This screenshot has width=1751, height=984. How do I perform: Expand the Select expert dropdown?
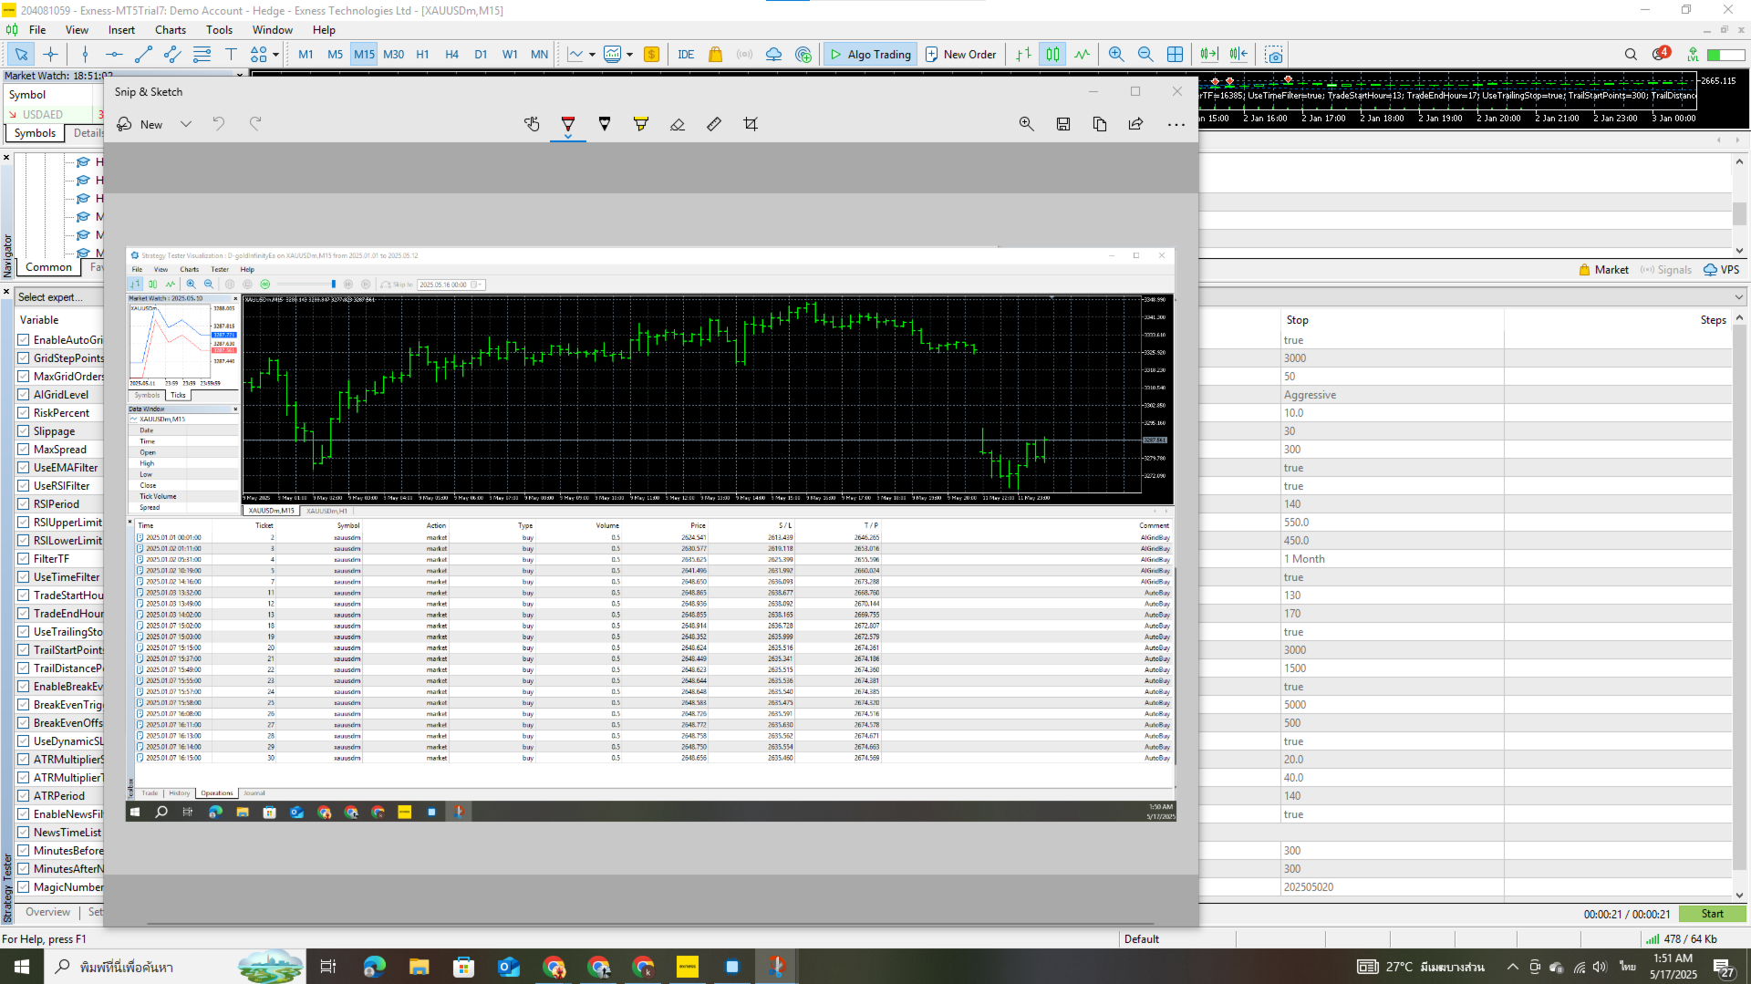pos(1739,297)
